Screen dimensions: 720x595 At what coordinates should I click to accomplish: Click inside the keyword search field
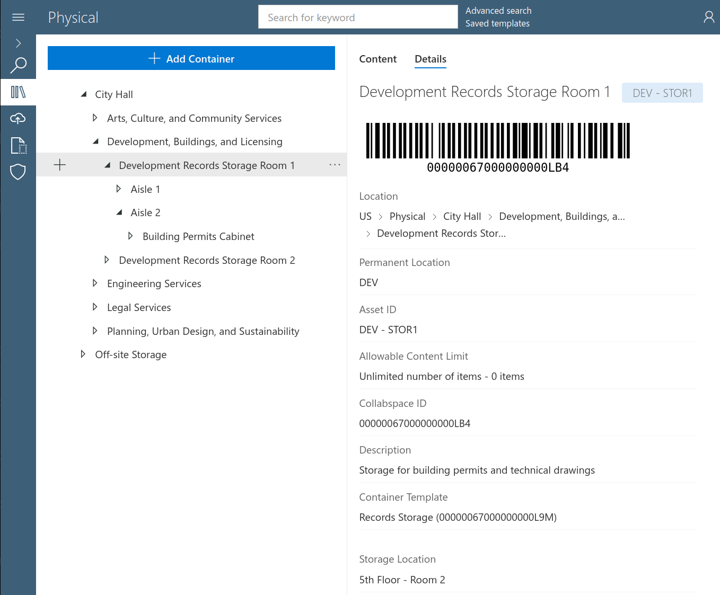(x=358, y=16)
